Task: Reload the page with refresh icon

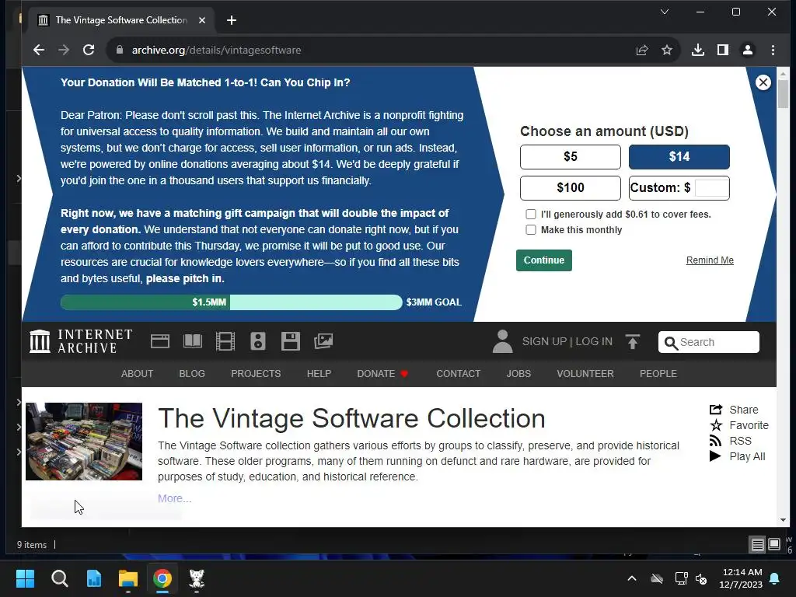Action: click(89, 50)
